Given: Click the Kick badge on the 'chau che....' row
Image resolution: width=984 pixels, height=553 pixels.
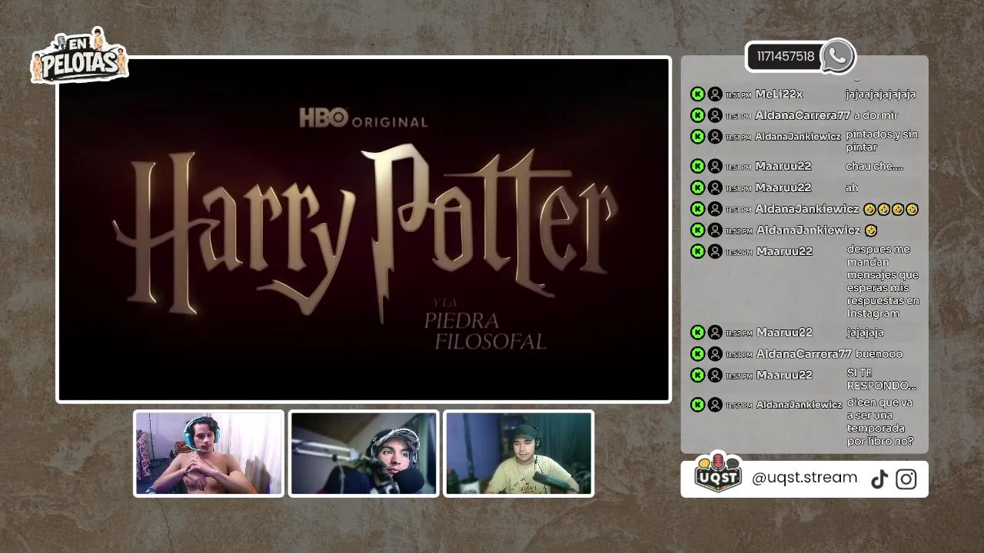Looking at the screenshot, I should 697,166.
